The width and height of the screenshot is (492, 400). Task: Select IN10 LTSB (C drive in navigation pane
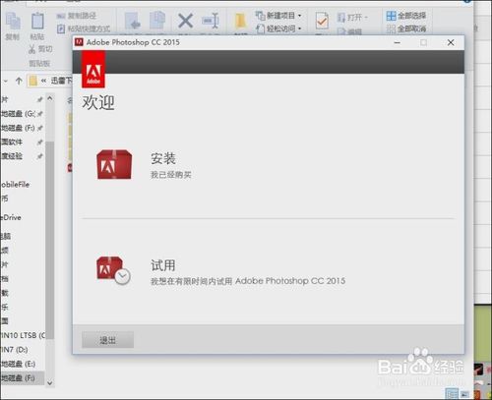click(x=23, y=335)
